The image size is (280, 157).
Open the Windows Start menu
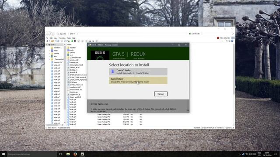tap(3, 154)
